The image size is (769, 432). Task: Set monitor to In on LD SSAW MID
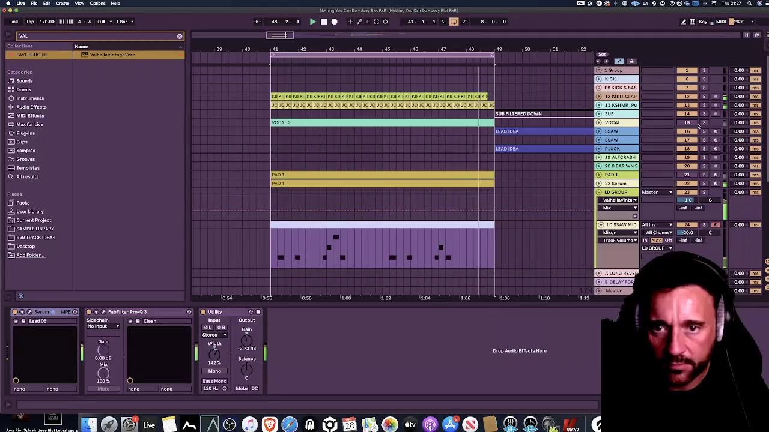tap(645, 241)
